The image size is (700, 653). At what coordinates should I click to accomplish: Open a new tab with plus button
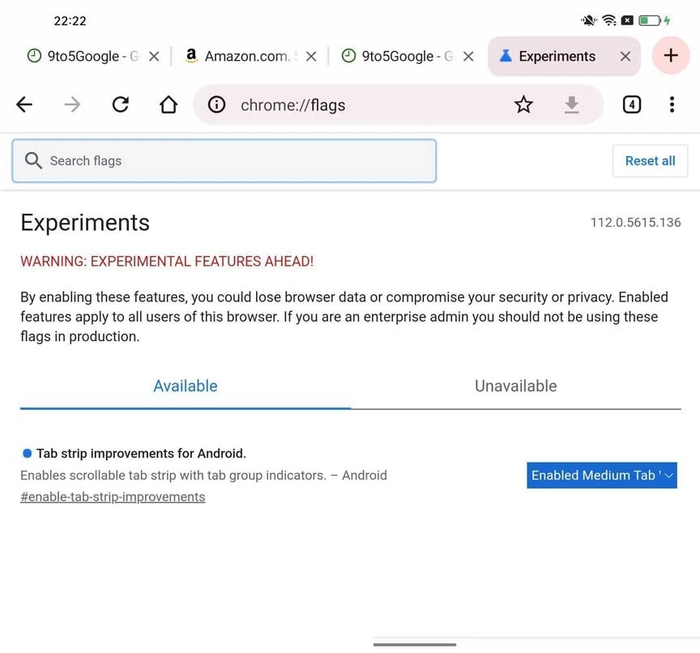pyautogui.click(x=670, y=56)
